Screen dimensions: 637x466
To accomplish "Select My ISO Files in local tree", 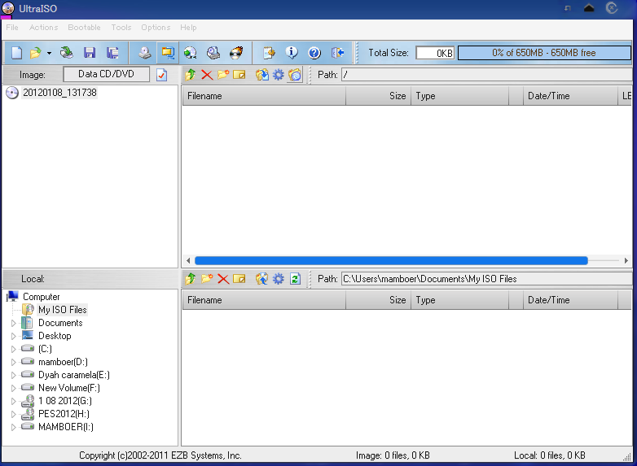I will [63, 310].
